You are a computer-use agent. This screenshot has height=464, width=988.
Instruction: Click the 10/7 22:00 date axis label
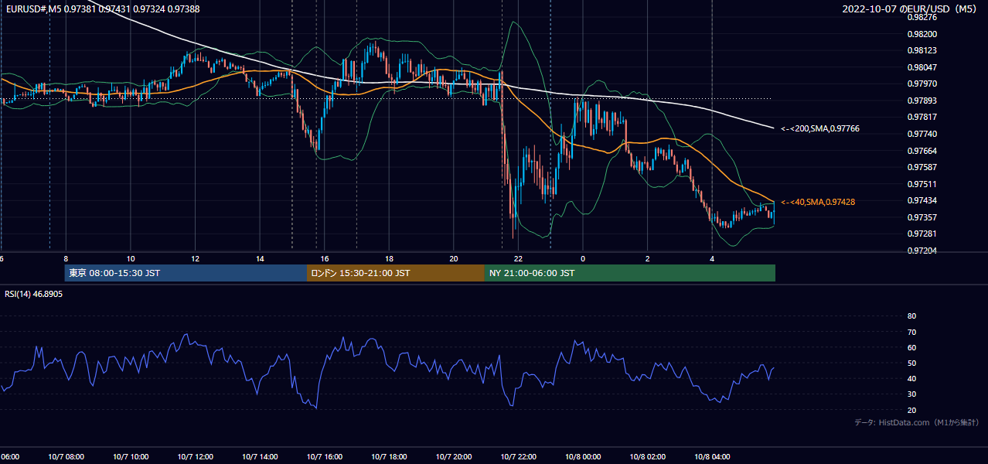pos(519,457)
